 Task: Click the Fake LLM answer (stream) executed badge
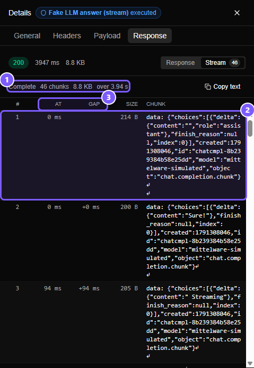[x=98, y=13]
